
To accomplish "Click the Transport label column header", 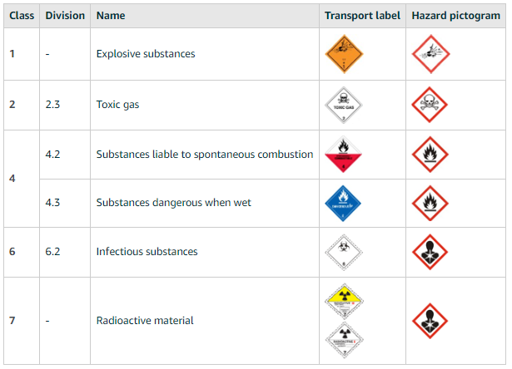I will point(362,16).
